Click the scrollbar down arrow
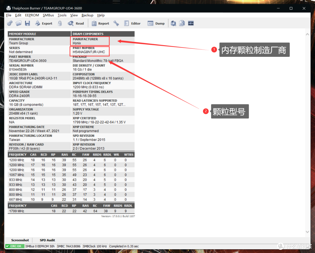The height and width of the screenshot is (253, 315). point(307,232)
